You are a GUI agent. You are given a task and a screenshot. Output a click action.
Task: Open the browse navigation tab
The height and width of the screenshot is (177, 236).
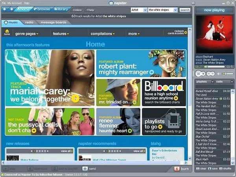click(x=42, y=9)
